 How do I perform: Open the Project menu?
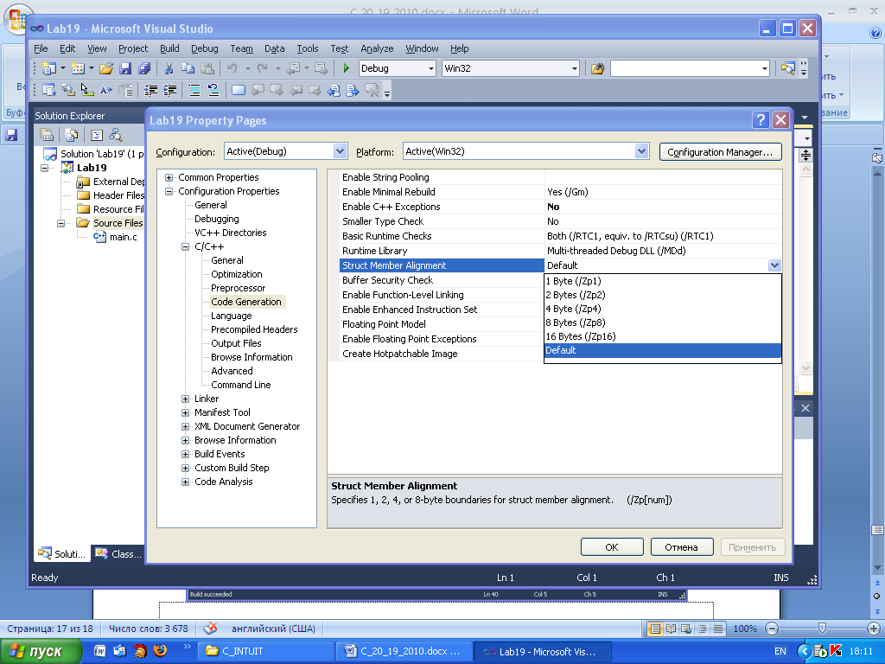click(x=132, y=48)
